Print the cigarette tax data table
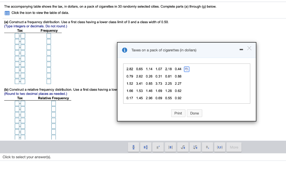The width and height of the screenshot is (286, 173). click(x=178, y=113)
